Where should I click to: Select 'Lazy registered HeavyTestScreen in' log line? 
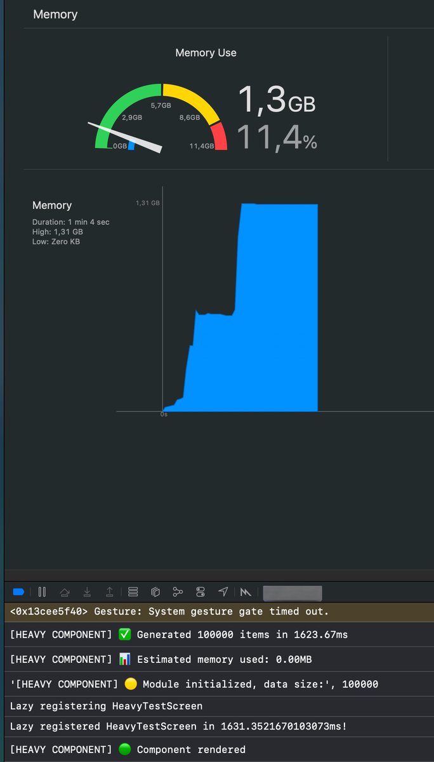[219, 726]
